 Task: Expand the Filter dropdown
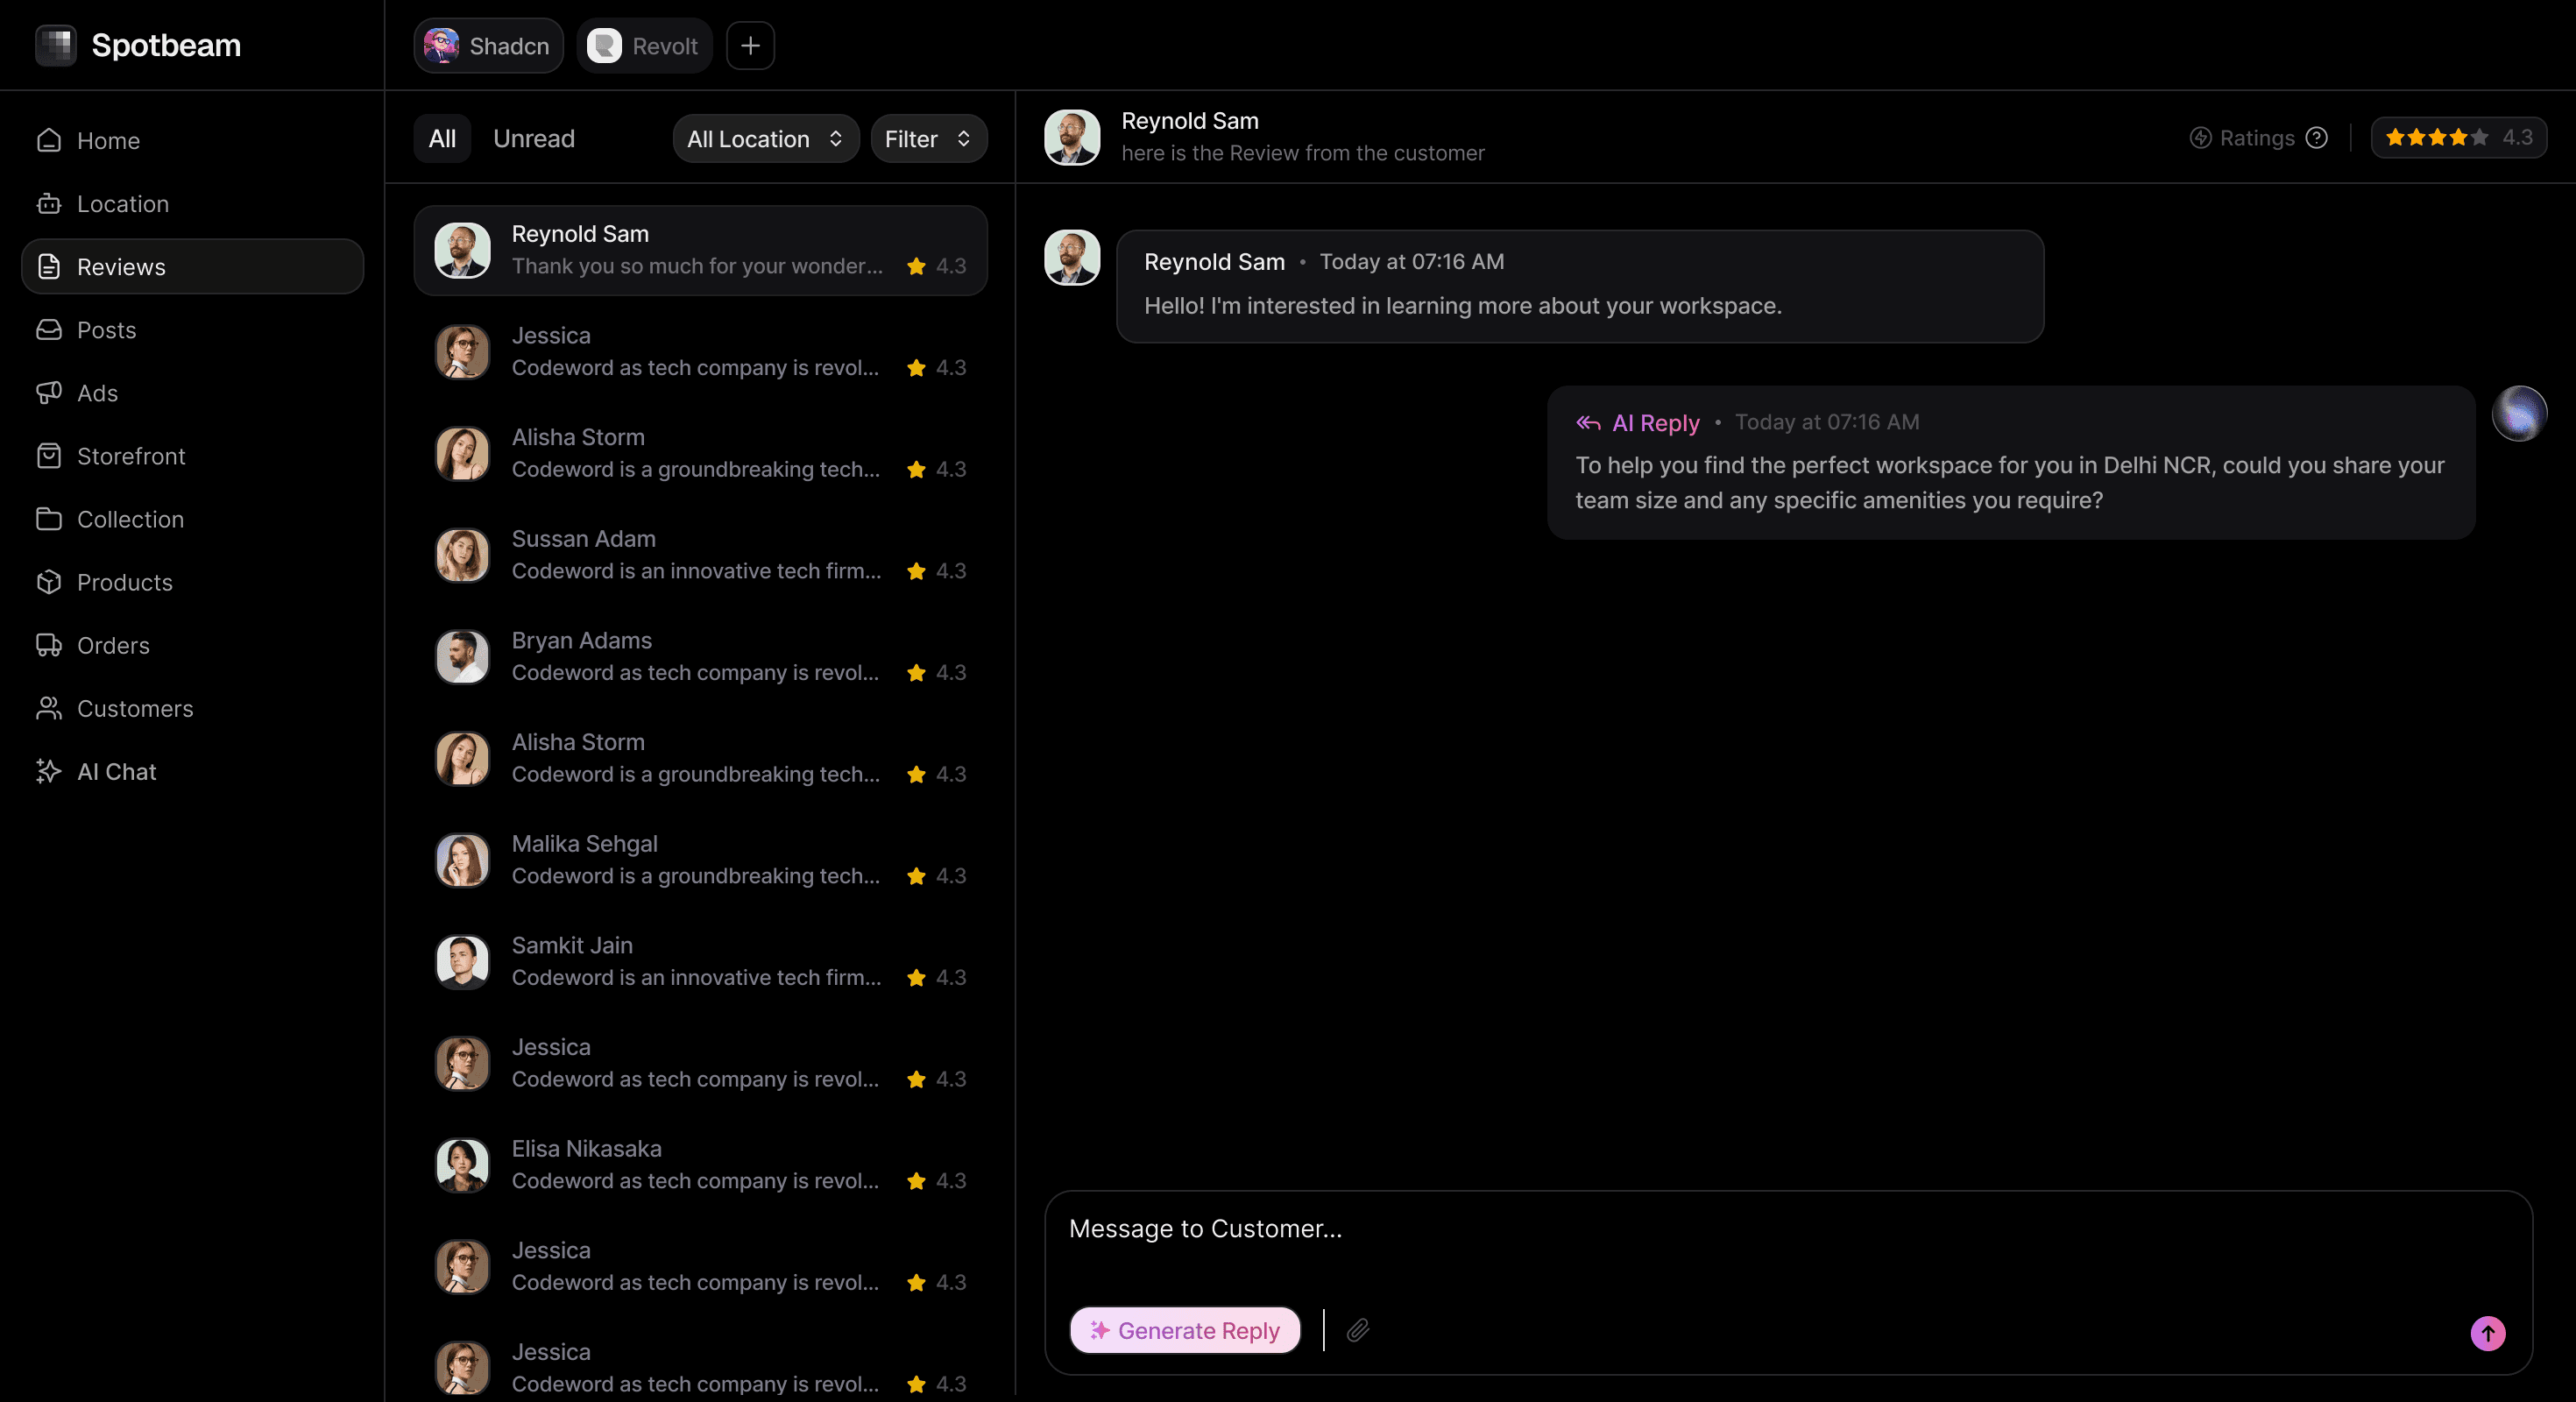click(928, 138)
